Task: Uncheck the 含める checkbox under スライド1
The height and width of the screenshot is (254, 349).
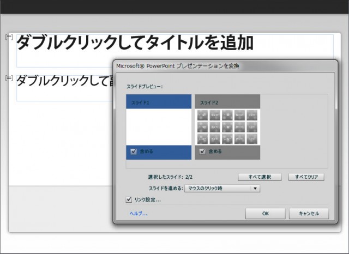Action: point(134,152)
